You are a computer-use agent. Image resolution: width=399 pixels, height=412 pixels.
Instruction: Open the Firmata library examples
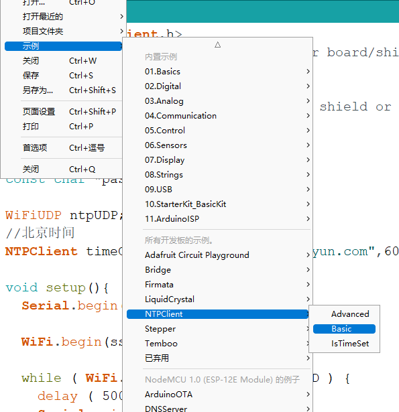[217, 284]
